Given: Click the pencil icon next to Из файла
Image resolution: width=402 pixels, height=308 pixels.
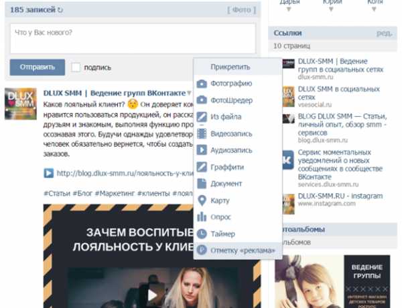Looking at the screenshot, I should tap(202, 117).
